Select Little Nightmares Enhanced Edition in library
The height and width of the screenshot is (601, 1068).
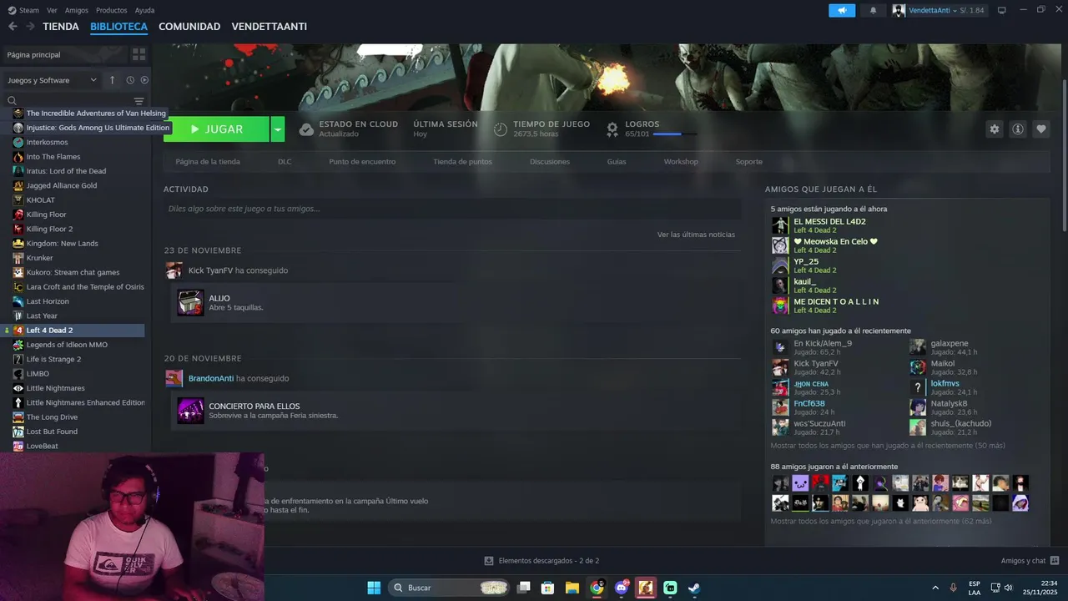coord(85,402)
